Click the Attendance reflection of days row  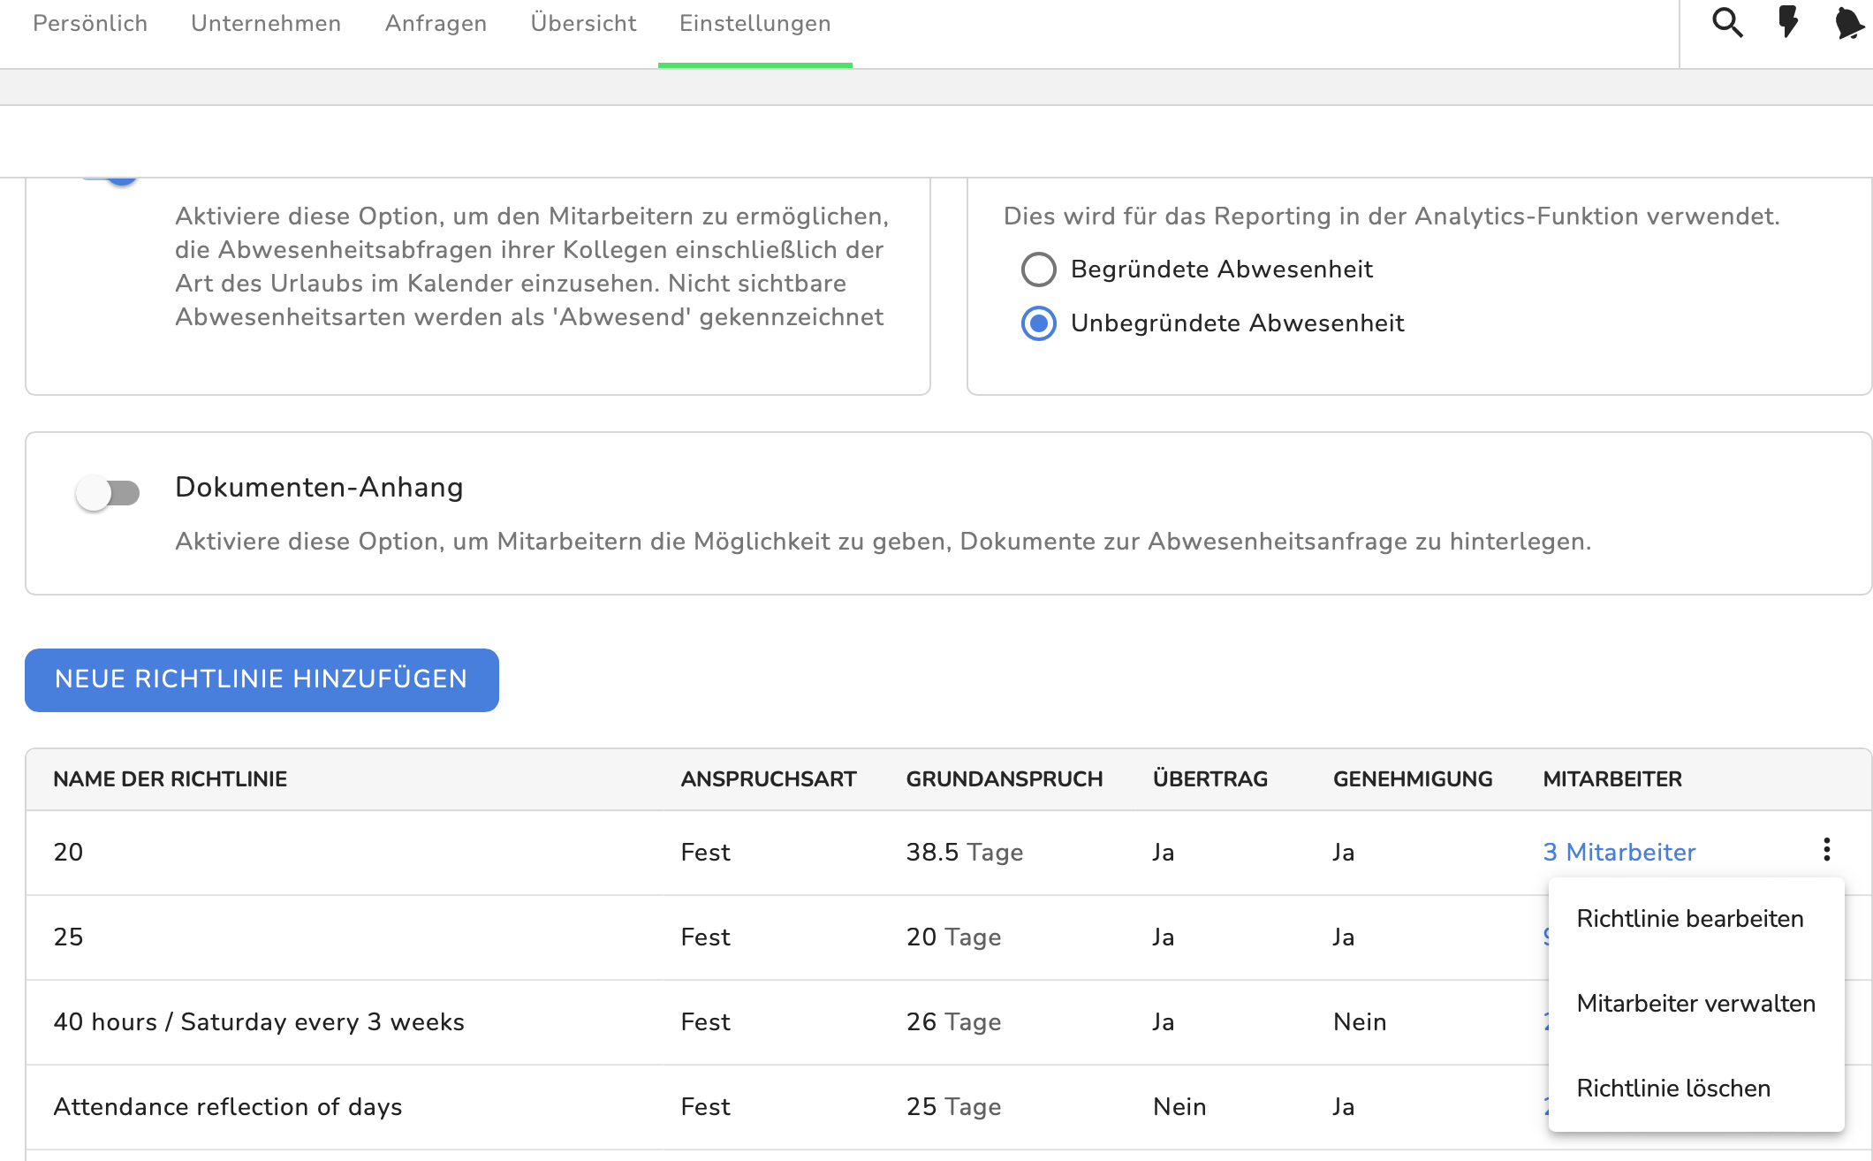tap(228, 1107)
